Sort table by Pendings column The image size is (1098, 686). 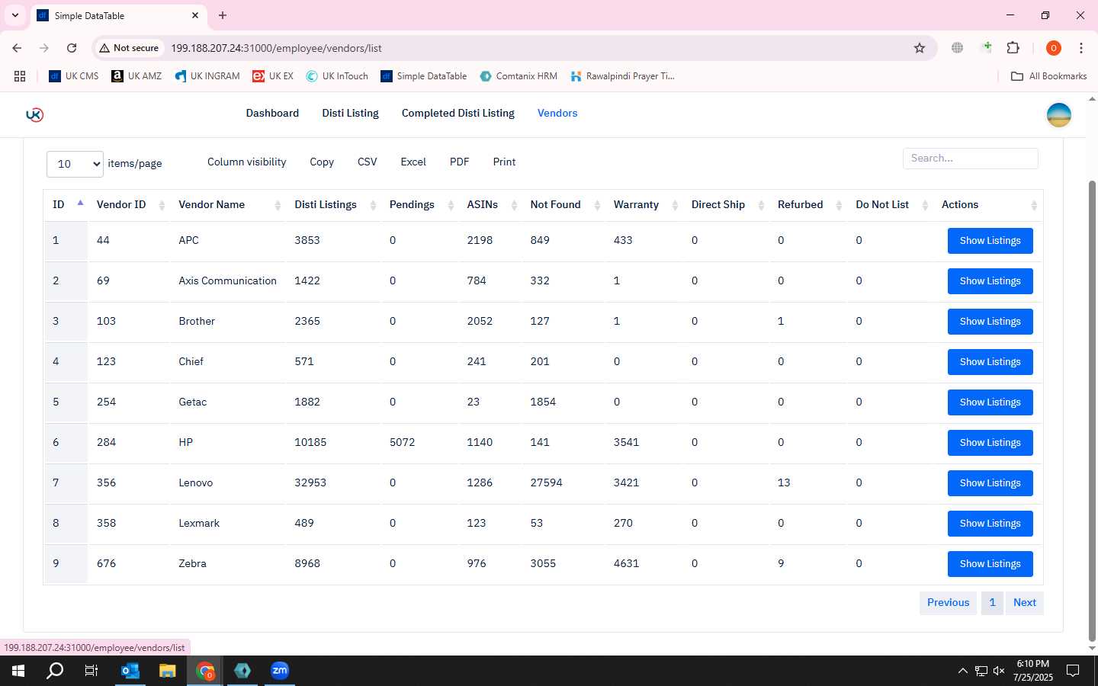(419, 204)
